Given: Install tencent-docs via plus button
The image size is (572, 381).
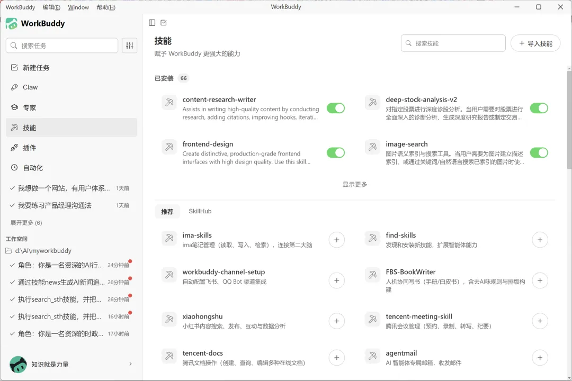Looking at the screenshot, I should (337, 358).
